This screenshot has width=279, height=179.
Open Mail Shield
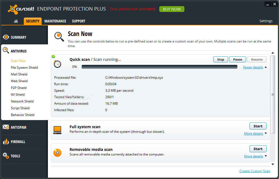pyautogui.click(x=19, y=74)
